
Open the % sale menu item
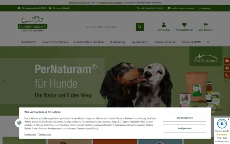pyautogui.click(x=208, y=42)
